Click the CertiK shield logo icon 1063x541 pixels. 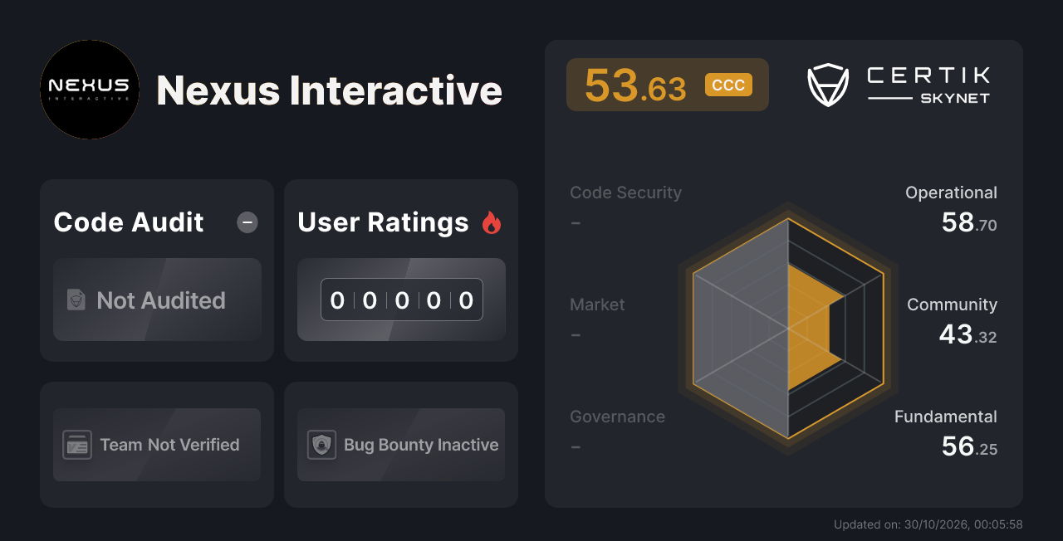pyautogui.click(x=828, y=85)
